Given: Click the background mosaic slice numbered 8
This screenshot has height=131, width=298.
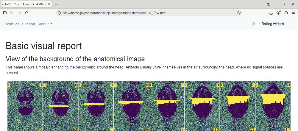Looking at the screenshot, I should [x=167, y=106].
